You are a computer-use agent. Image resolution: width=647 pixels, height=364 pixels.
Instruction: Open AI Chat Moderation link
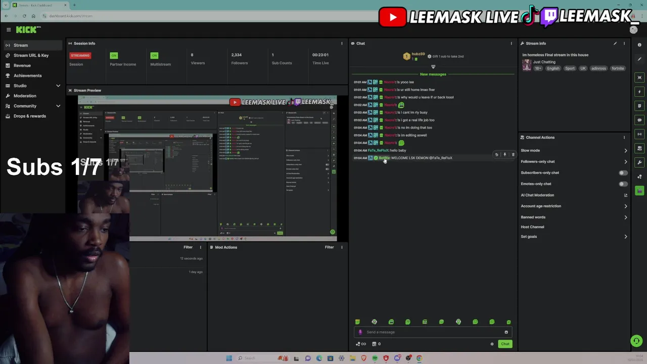(574, 195)
